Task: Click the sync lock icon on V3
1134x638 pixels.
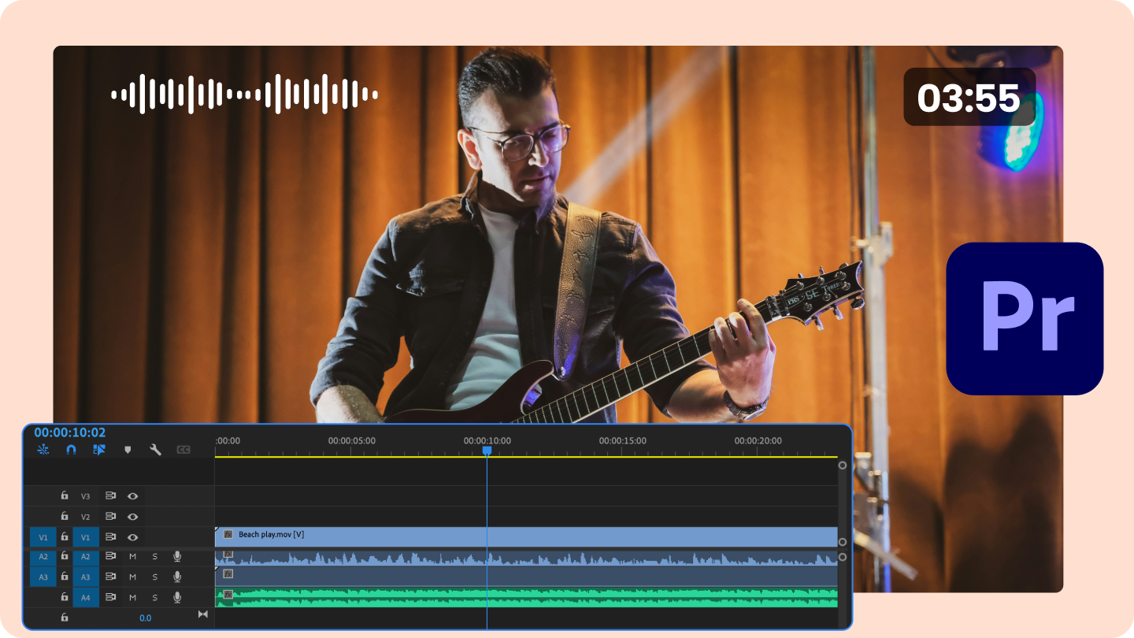Action: coord(111,496)
